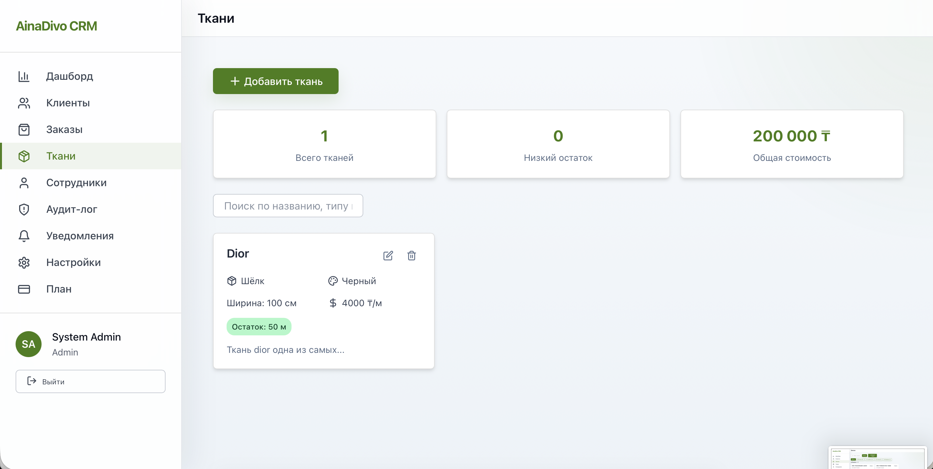Click the Настройки gear icon

click(x=24, y=263)
